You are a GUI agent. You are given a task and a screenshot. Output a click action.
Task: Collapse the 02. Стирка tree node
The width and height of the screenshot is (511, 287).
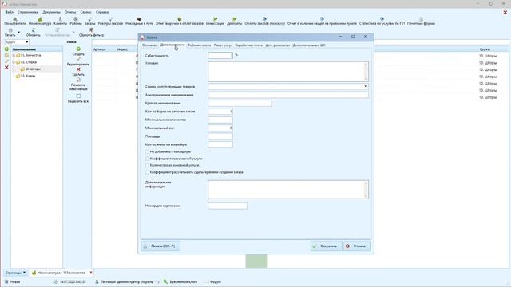click(x=14, y=62)
